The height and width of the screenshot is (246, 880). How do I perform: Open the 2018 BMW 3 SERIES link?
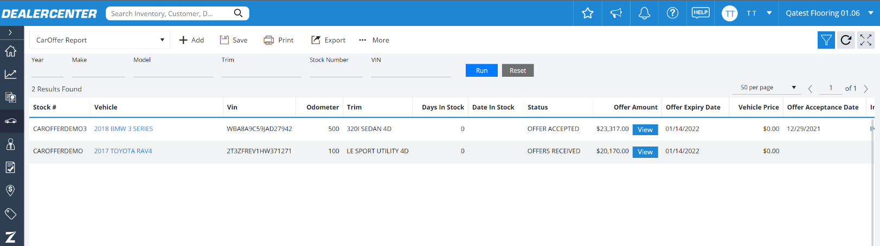point(124,129)
